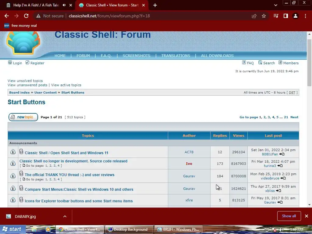
Task: Open the F.A.Q. navigation item
Action: [x=106, y=56]
